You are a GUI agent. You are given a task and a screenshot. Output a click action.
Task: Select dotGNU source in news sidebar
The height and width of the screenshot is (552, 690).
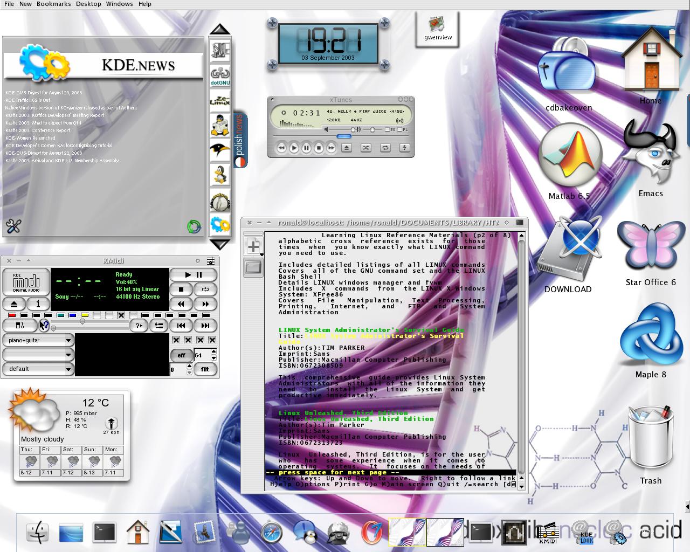tap(220, 77)
